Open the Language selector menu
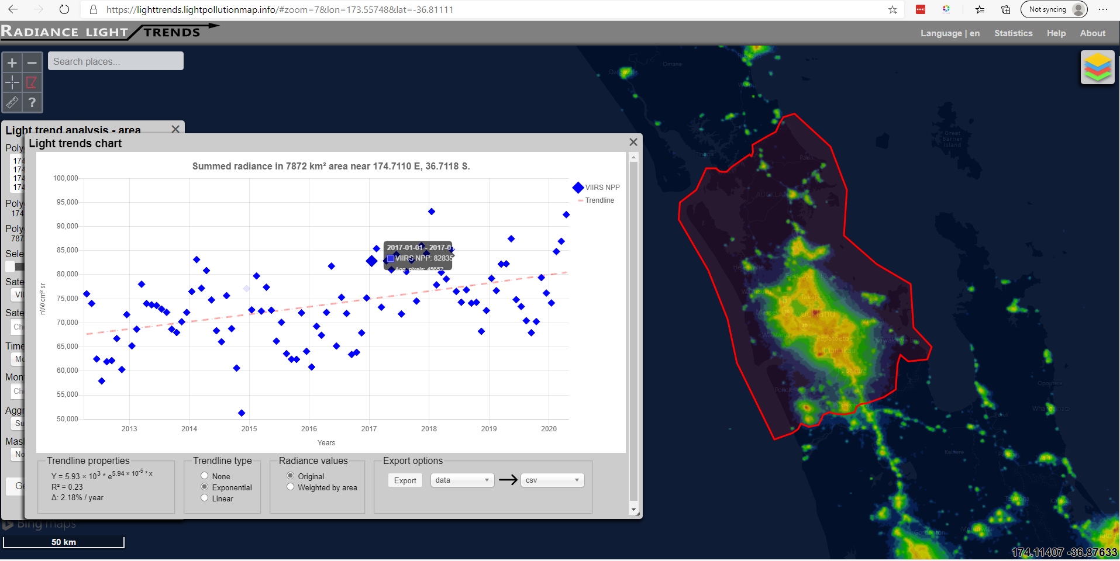Viewport: 1120px width, 561px height. 950,33
